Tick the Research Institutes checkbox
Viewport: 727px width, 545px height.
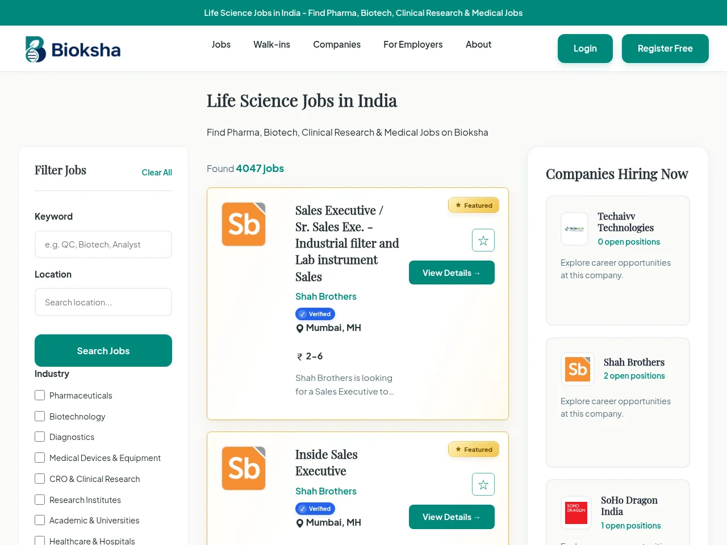40,500
